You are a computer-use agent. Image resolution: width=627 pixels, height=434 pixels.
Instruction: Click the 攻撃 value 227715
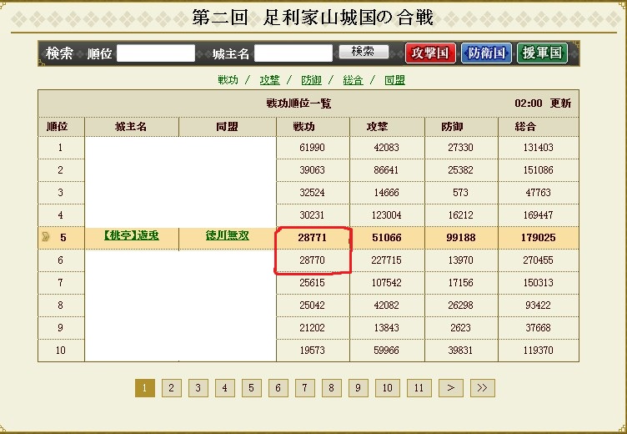pos(386,260)
